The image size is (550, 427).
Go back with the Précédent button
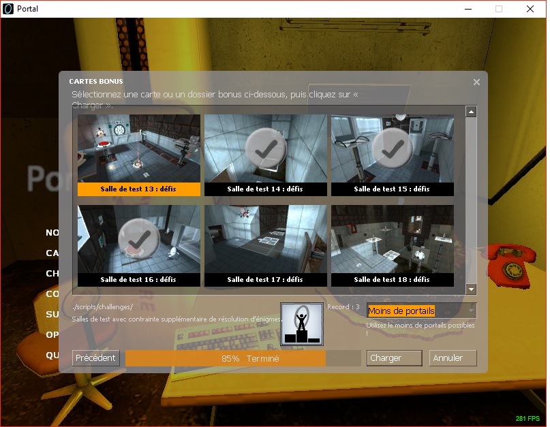coord(96,358)
